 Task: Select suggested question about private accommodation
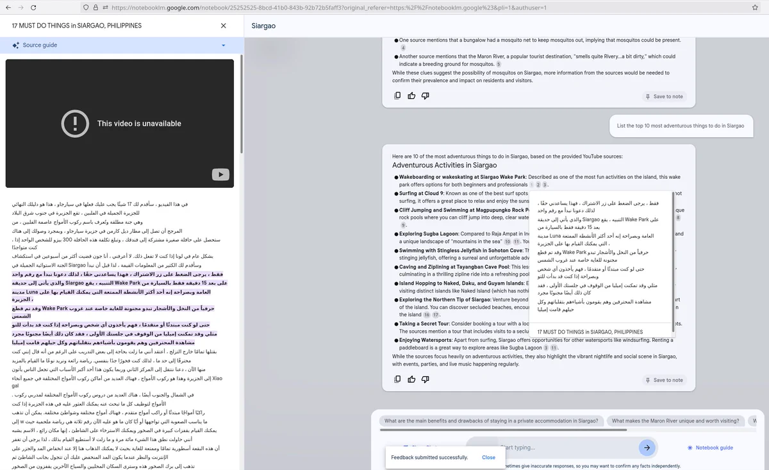(x=492, y=421)
